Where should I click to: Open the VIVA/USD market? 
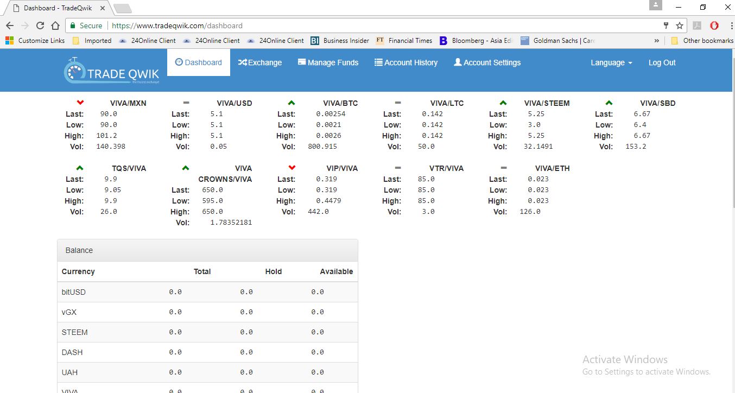[x=235, y=103]
